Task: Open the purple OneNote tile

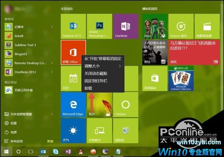Action: click(x=125, y=26)
